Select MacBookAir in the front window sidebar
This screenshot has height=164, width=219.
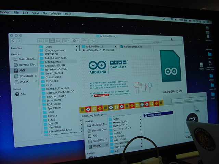pos(25,59)
